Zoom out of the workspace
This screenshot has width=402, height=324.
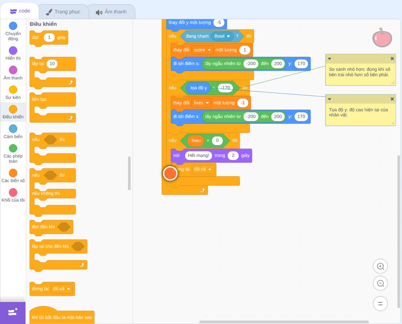click(x=380, y=283)
